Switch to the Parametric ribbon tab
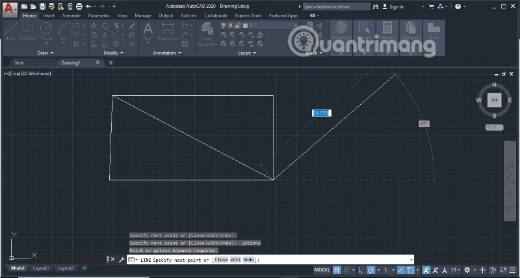 99,16
